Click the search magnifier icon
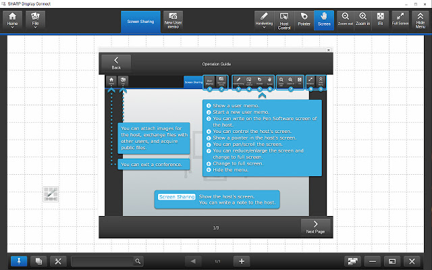Screen dimensions: 432x270 tap(138, 261)
